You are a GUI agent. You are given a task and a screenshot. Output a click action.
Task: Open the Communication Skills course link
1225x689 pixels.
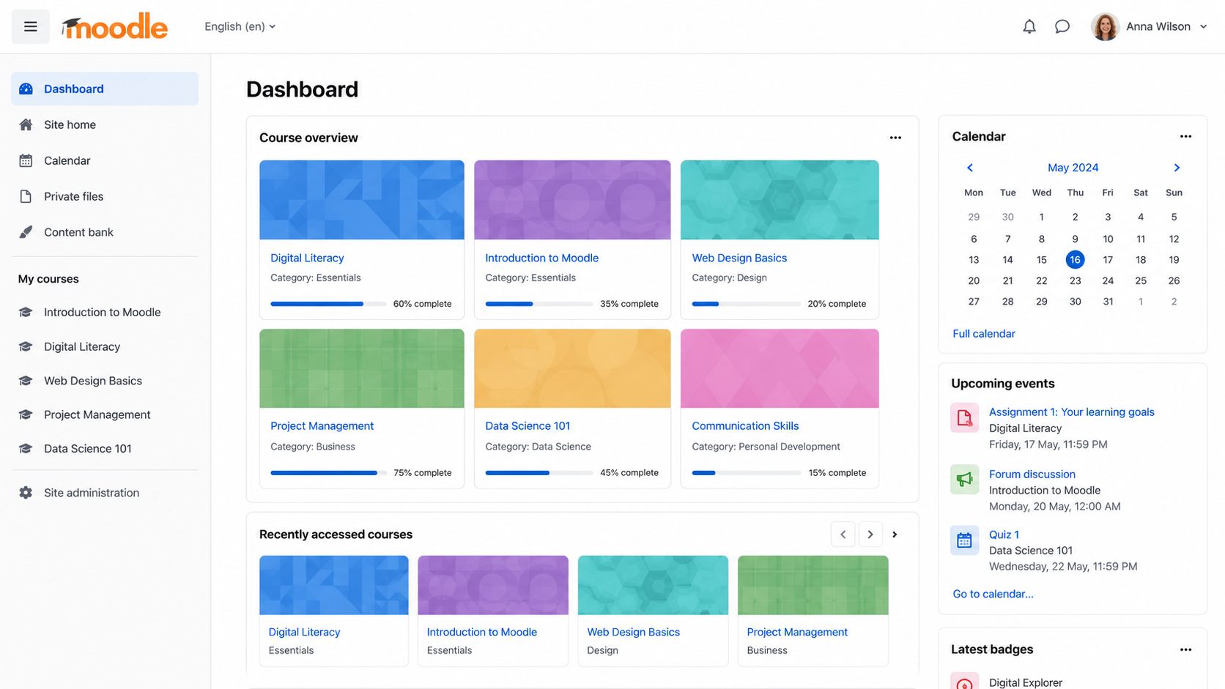pyautogui.click(x=745, y=425)
